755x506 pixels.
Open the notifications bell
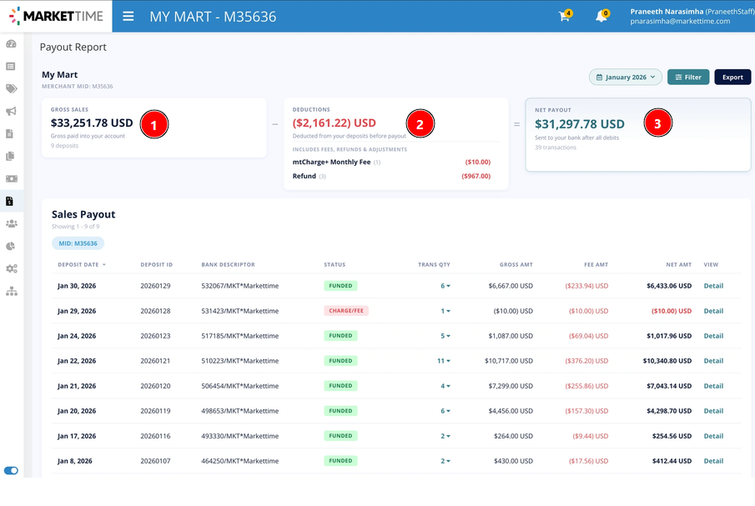tap(601, 16)
